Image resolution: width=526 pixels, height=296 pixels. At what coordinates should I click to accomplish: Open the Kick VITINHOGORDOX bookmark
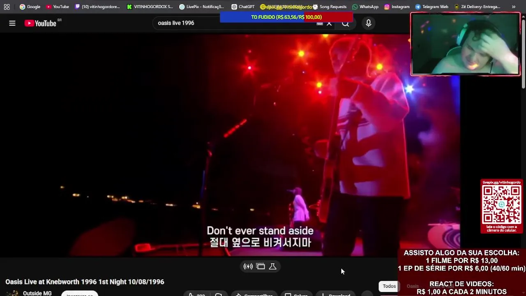point(150,7)
